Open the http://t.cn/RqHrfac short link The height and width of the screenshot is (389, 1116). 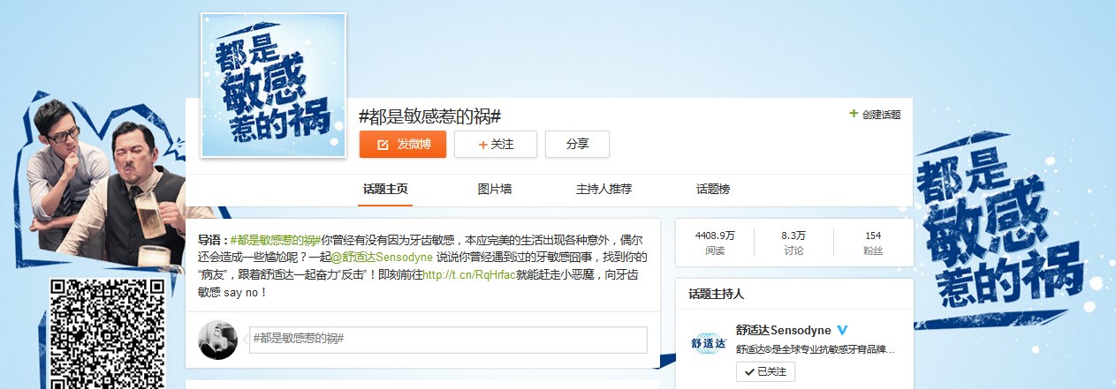(x=467, y=275)
